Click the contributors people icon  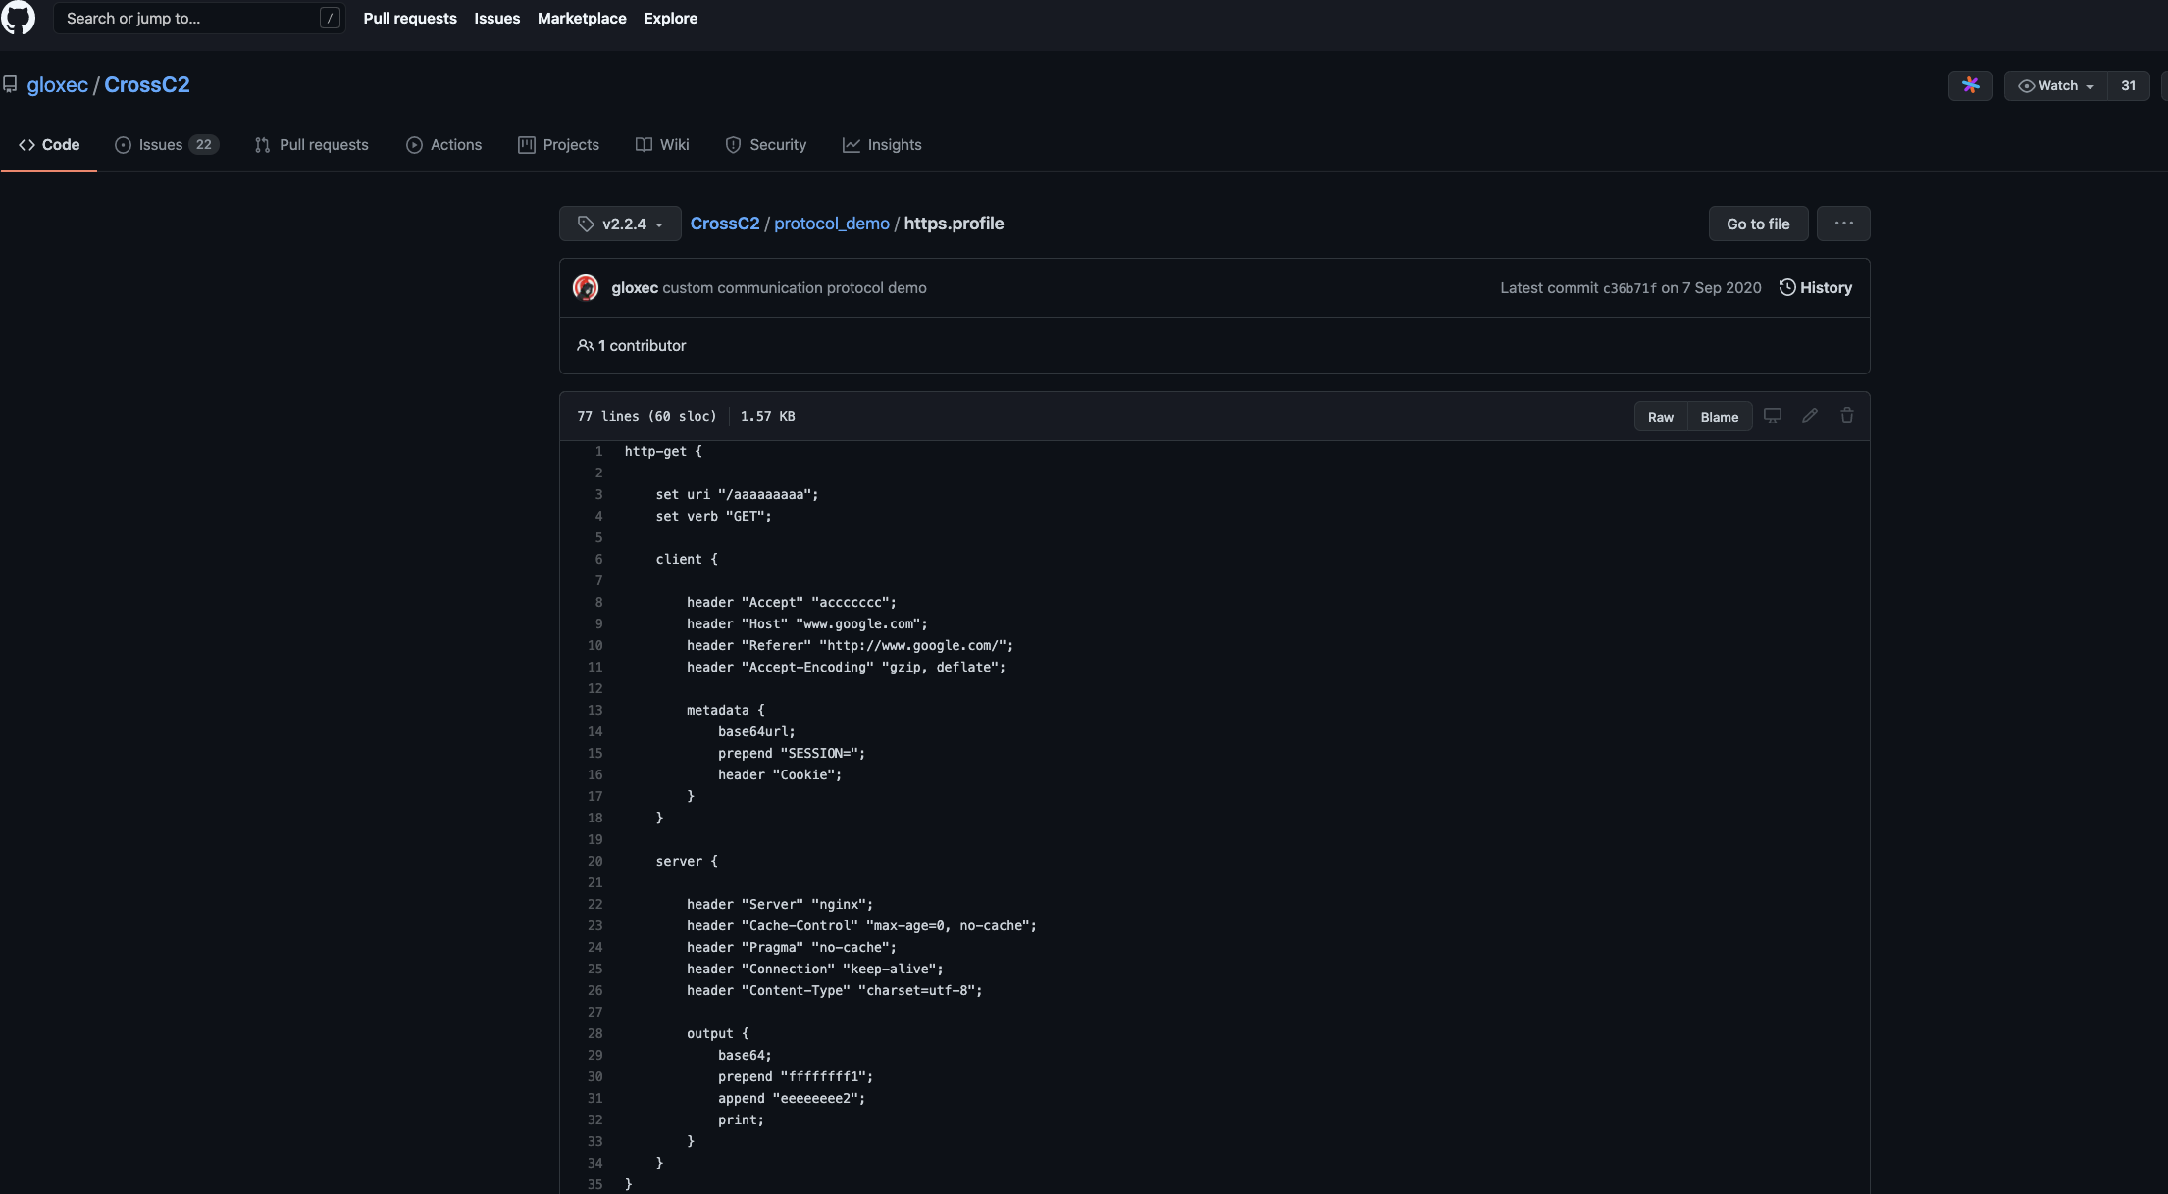pyautogui.click(x=586, y=345)
